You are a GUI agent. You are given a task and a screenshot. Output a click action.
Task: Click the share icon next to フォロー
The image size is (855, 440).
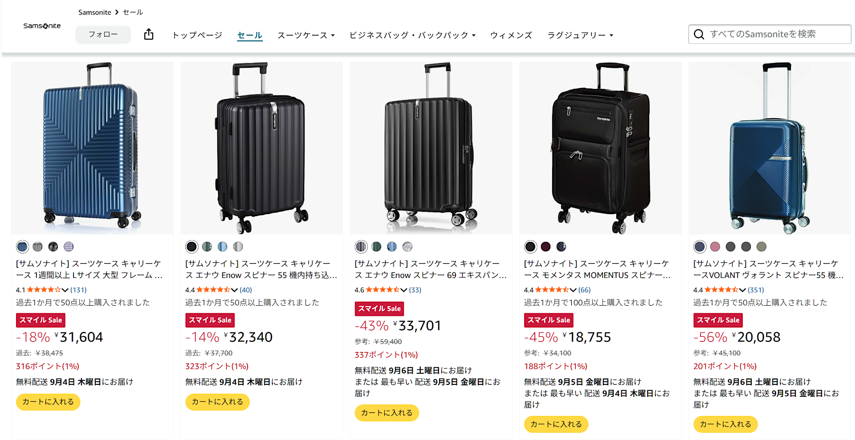[148, 34]
